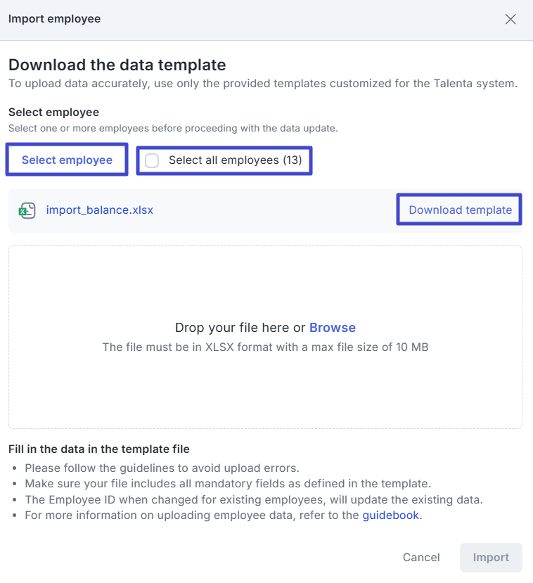Click the Excel file icon
This screenshot has height=583, width=533.
point(27,210)
